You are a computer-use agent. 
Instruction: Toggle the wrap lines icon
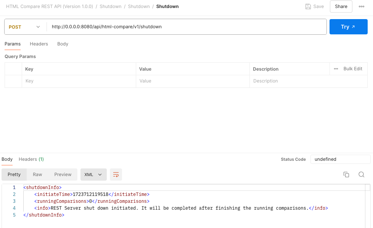click(x=116, y=175)
